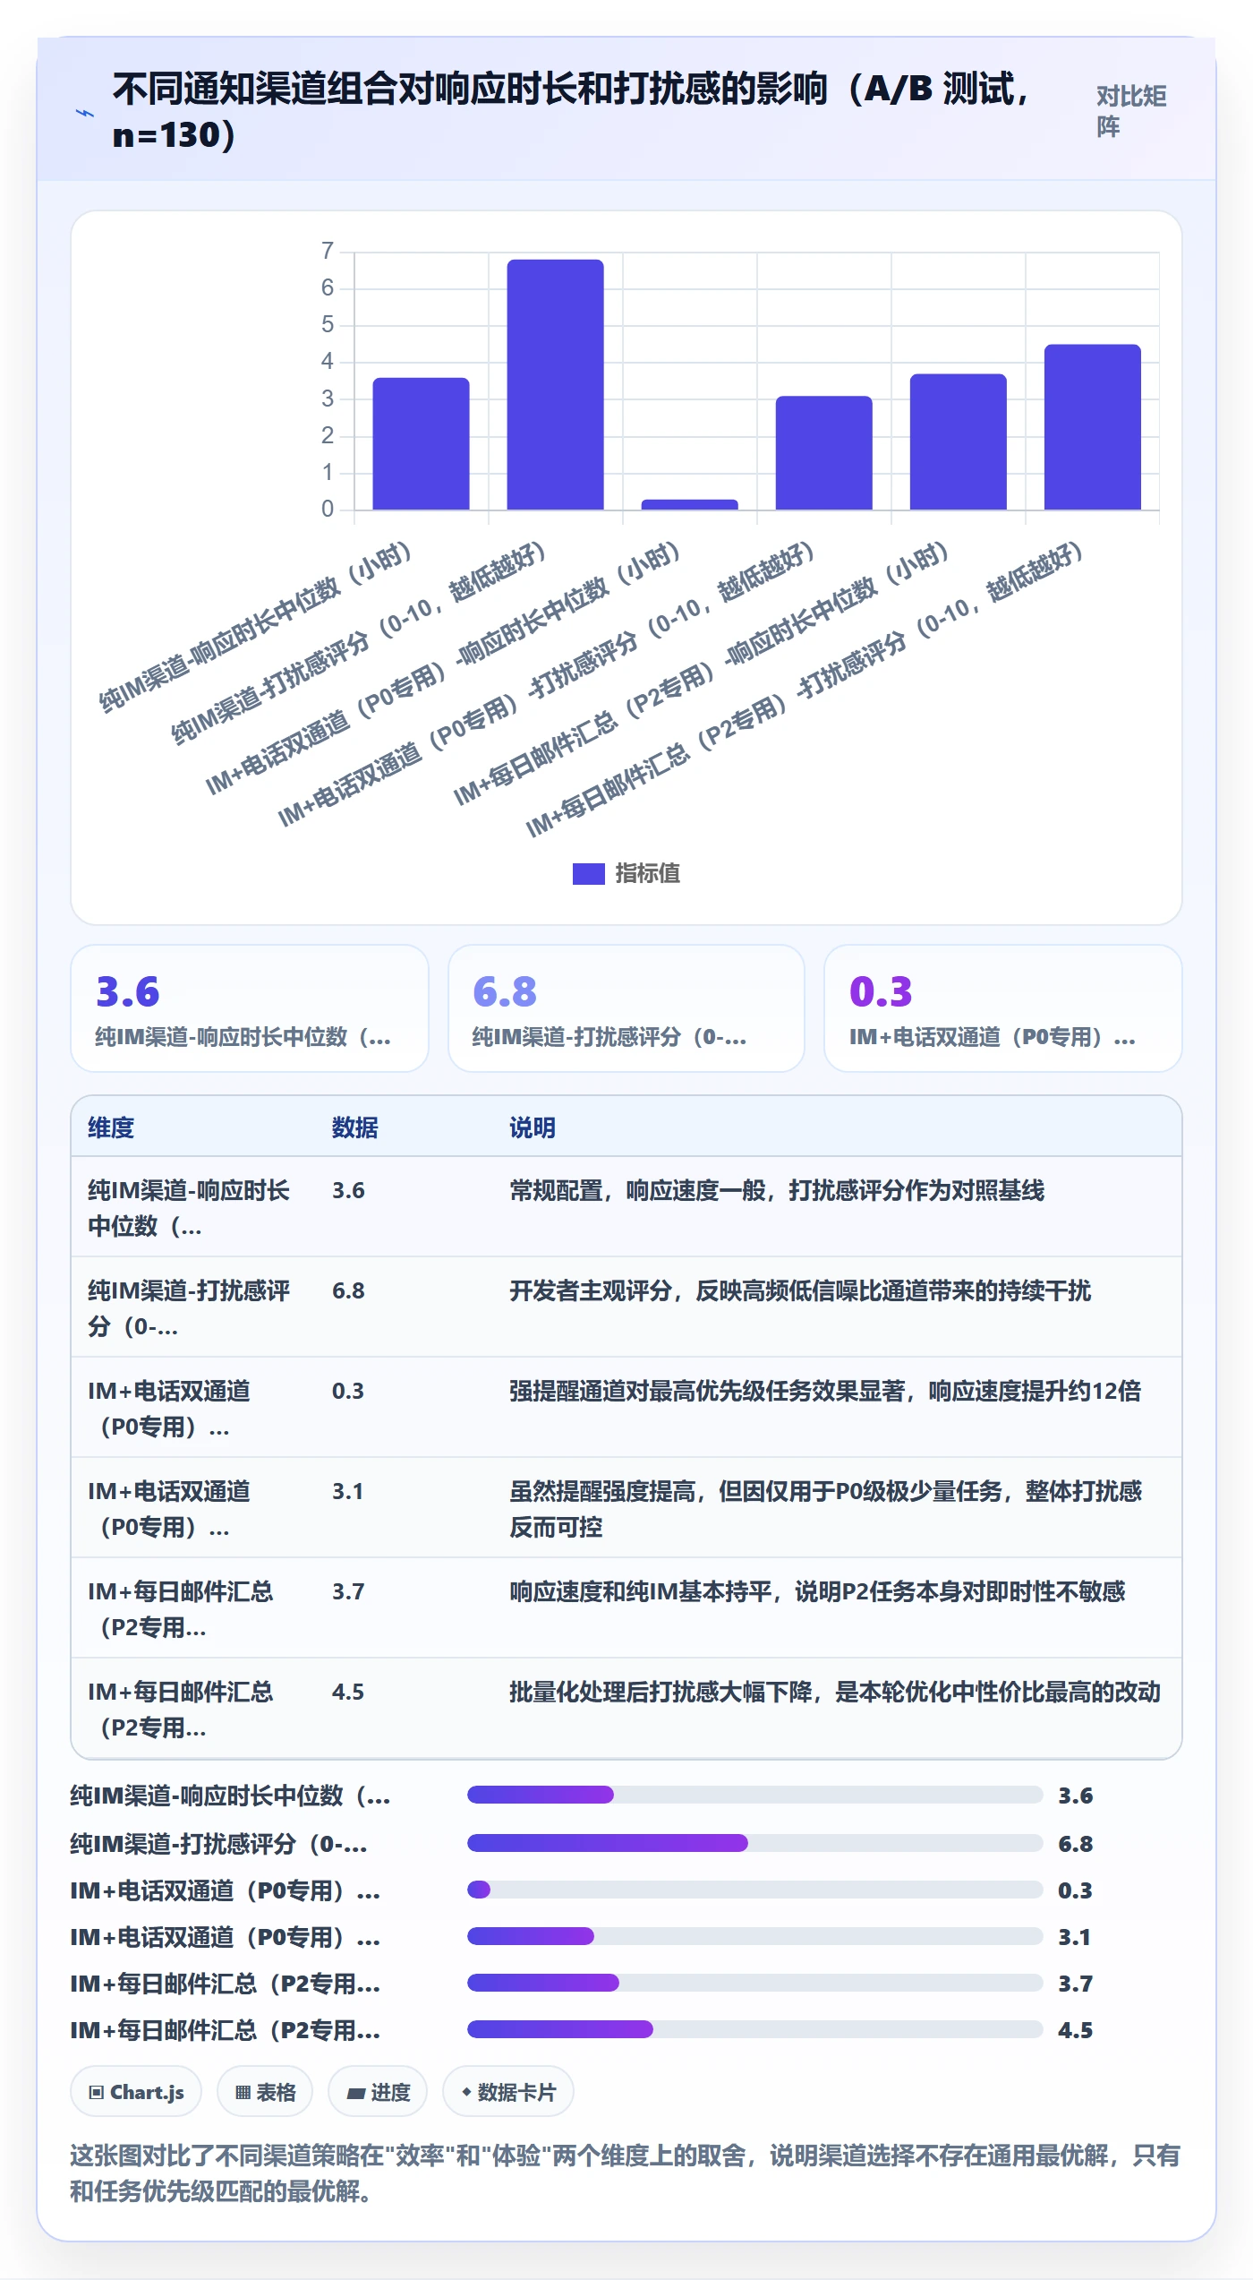Click the progress bar valued 3.7
The height and width of the screenshot is (2280, 1253).
754,1983
